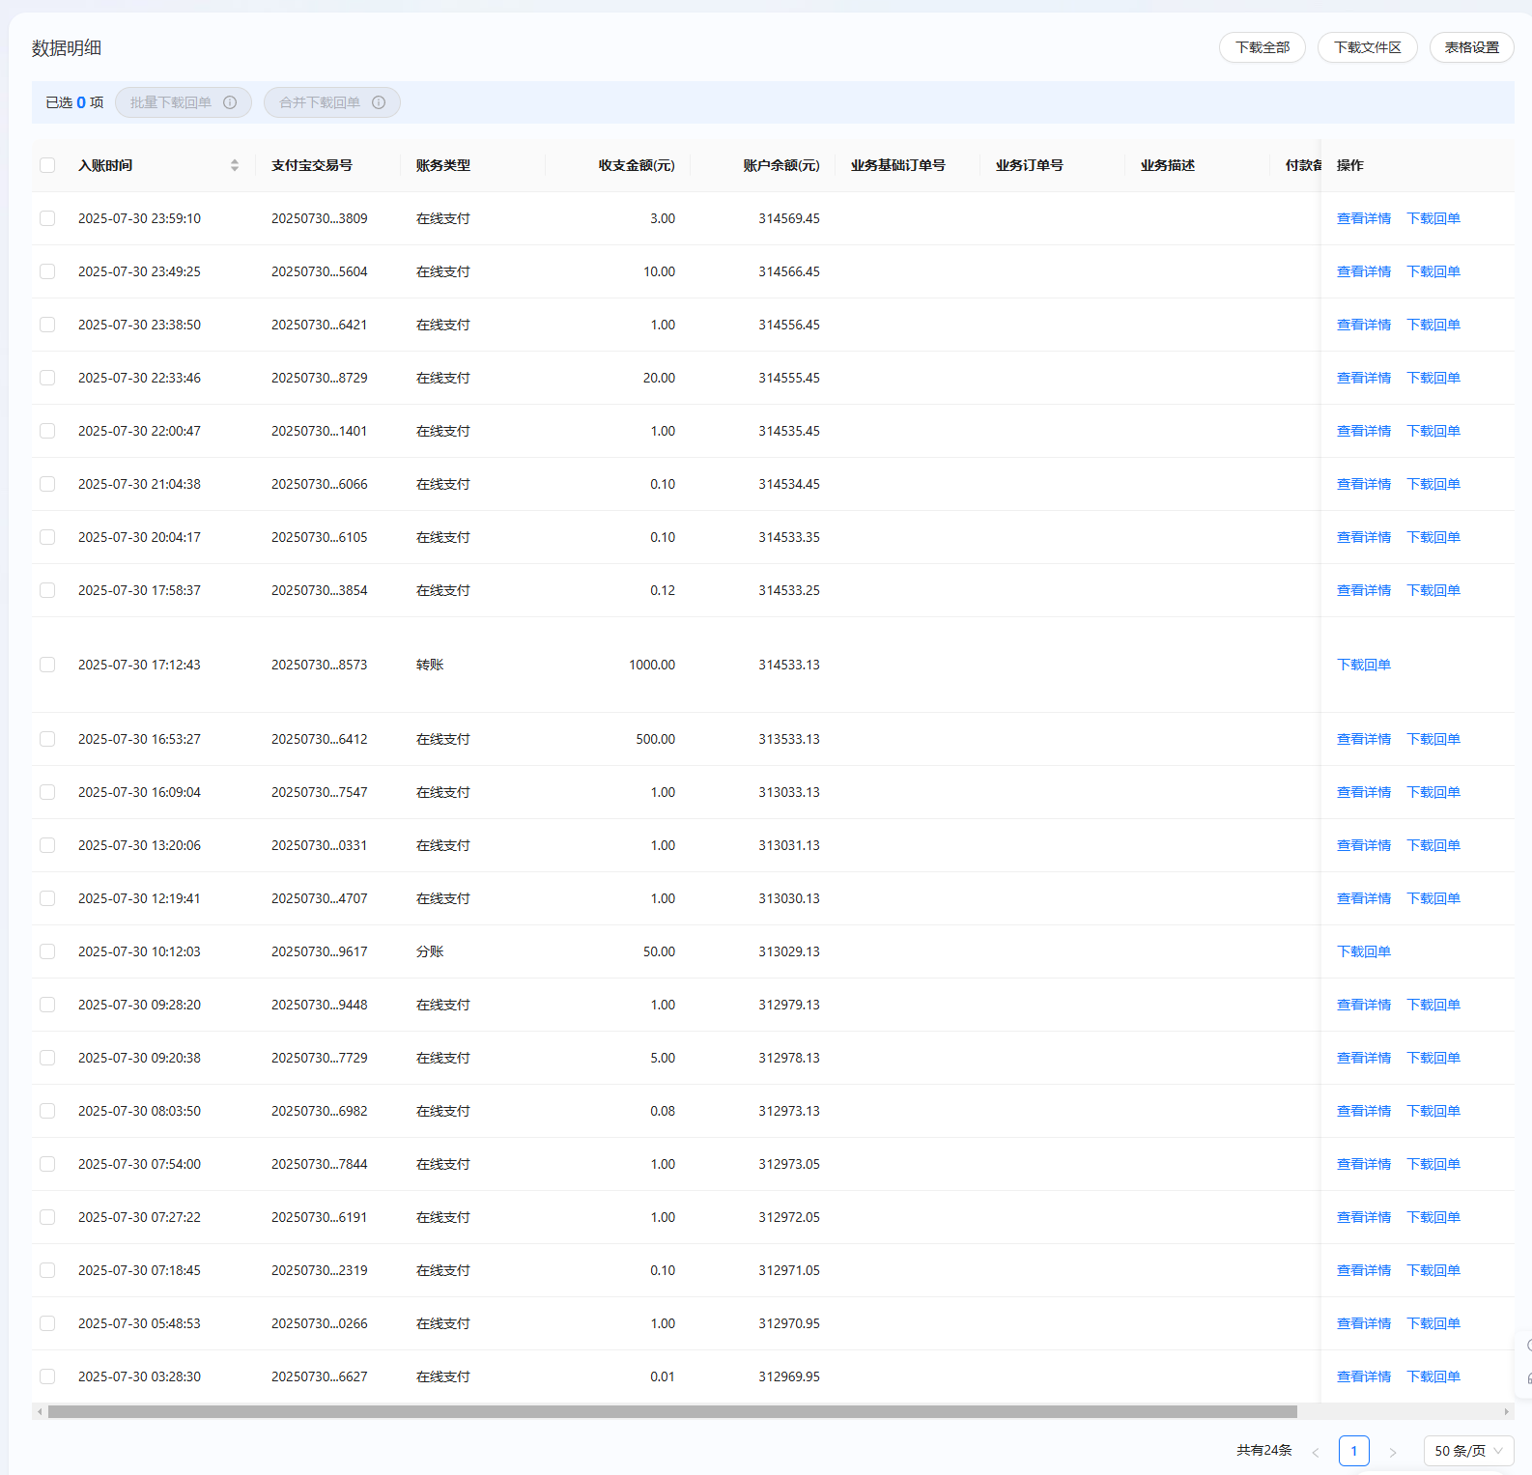Tick the 03:28:30 row checkbox
This screenshot has height=1475, width=1532.
coord(47,1376)
